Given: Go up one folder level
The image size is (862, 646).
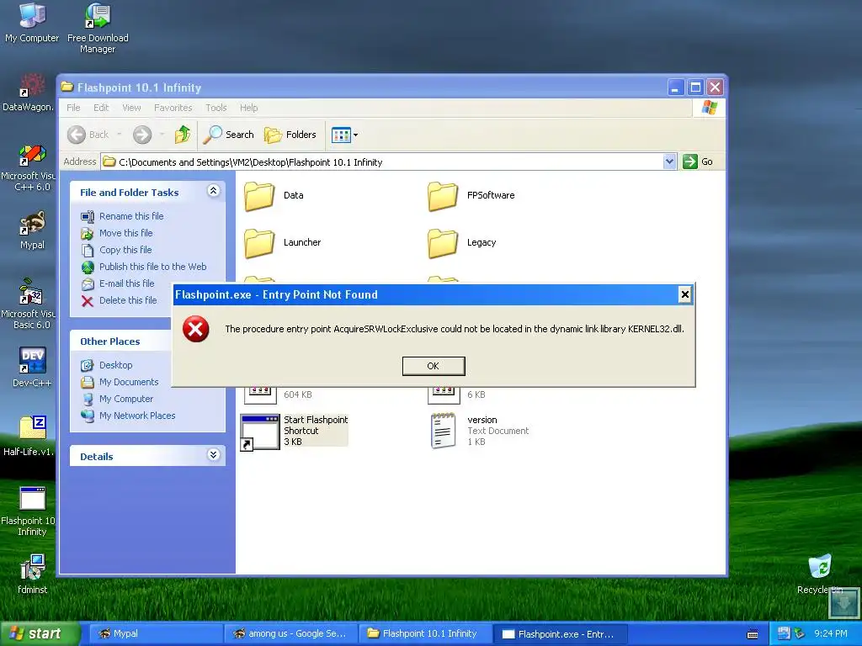Looking at the screenshot, I should pyautogui.click(x=183, y=135).
